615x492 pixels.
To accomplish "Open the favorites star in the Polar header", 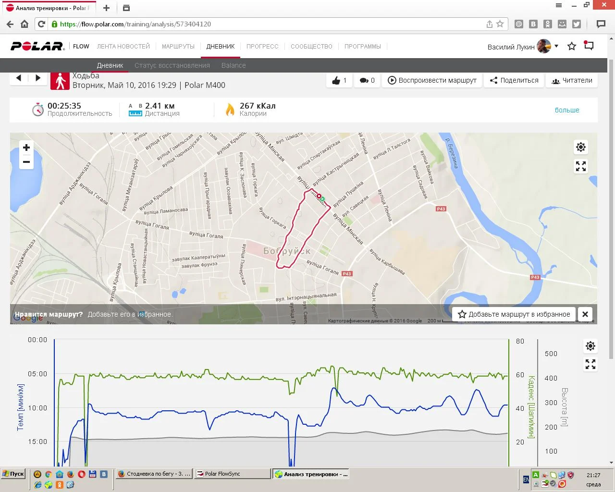I will click(x=572, y=47).
